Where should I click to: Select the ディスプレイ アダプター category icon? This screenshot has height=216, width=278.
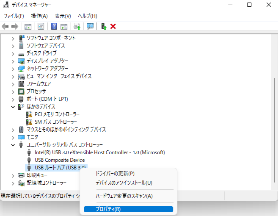(x=21, y=61)
